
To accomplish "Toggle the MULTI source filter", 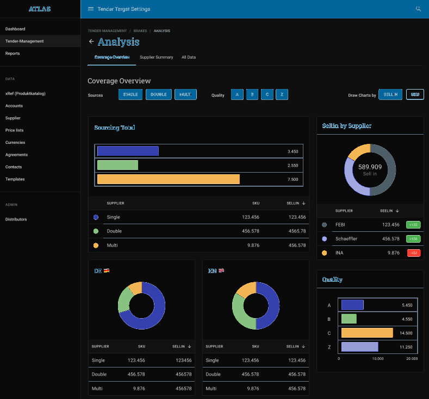I will pos(185,94).
